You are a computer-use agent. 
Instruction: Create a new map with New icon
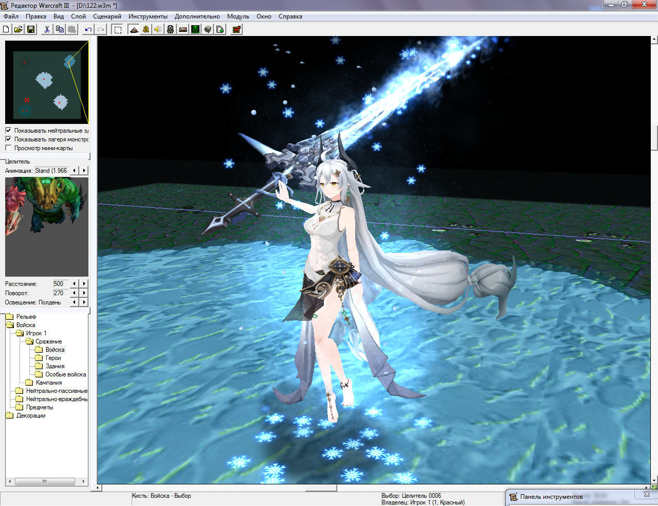pos(6,29)
